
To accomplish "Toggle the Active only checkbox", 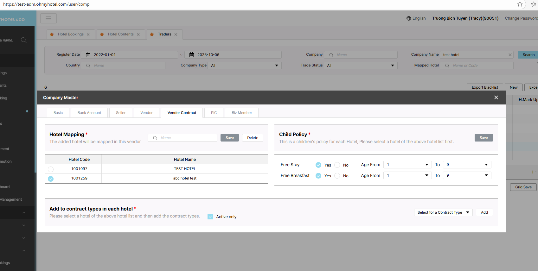I will click(x=210, y=217).
